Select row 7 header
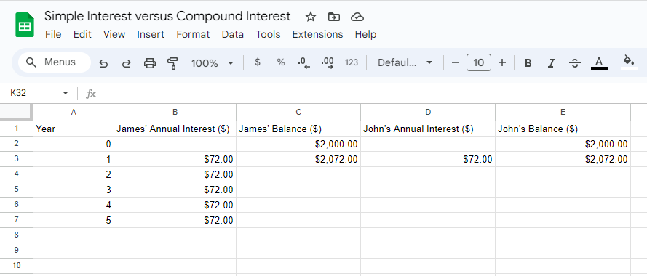Image resolution: width=647 pixels, height=276 pixels. [17, 220]
